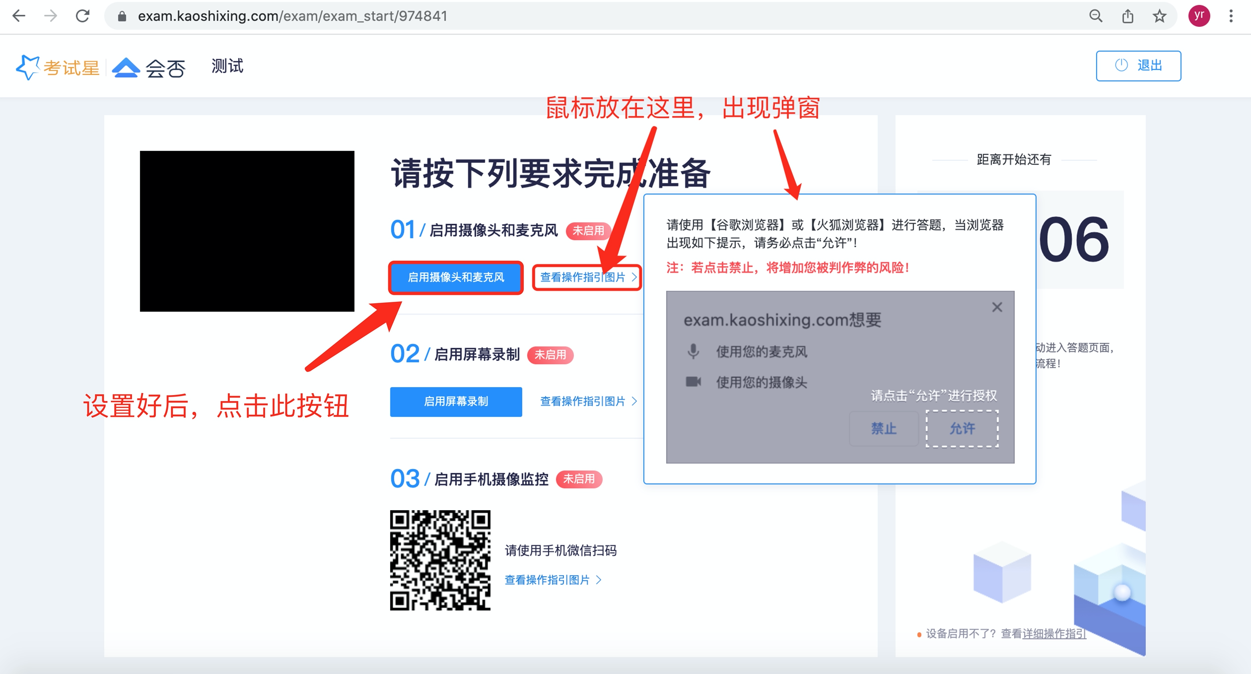Reload the page with refresh icon
This screenshot has height=674, width=1251.
pyautogui.click(x=82, y=16)
